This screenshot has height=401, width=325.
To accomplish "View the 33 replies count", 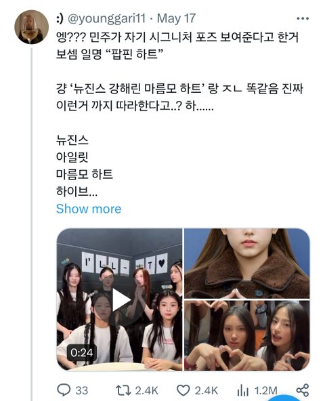I will tap(81, 391).
